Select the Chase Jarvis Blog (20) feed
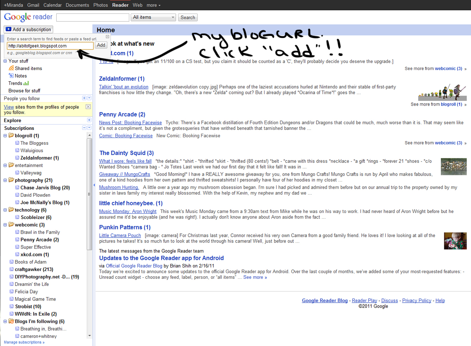The image size is (471, 346). (x=45, y=188)
